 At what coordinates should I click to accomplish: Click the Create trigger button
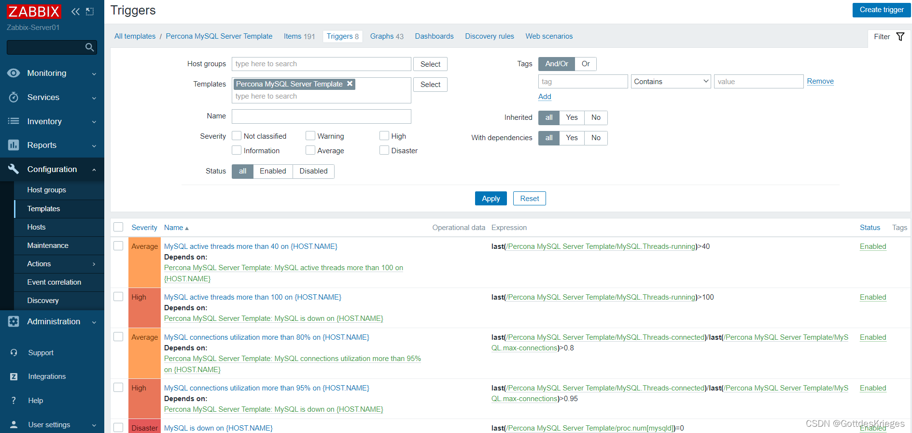(882, 10)
